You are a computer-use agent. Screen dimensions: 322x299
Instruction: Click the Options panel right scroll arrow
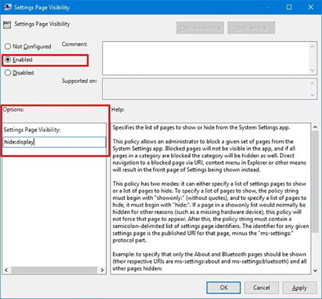click(x=103, y=270)
